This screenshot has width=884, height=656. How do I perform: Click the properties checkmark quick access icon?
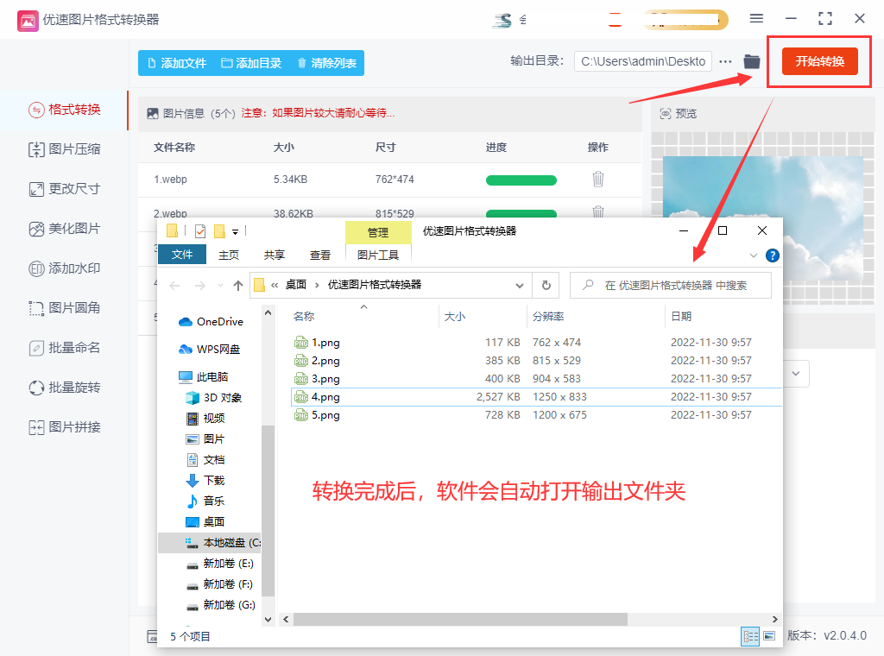(x=200, y=231)
